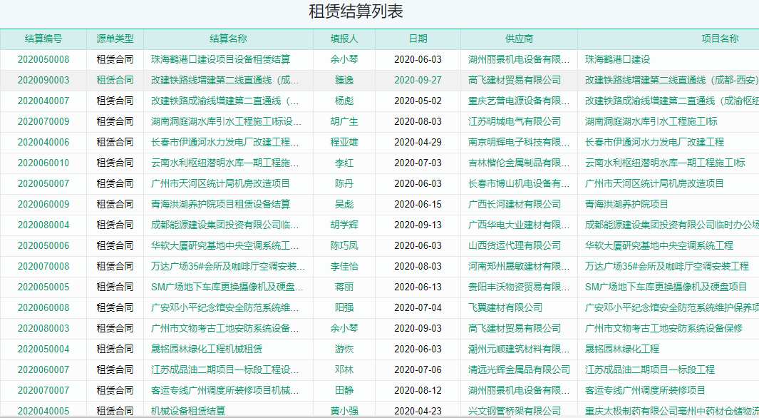The width and height of the screenshot is (759, 418).
Task: Select settlement number 2020060010
Action: coord(43,163)
